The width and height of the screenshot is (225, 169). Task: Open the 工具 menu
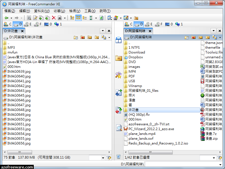90,11
